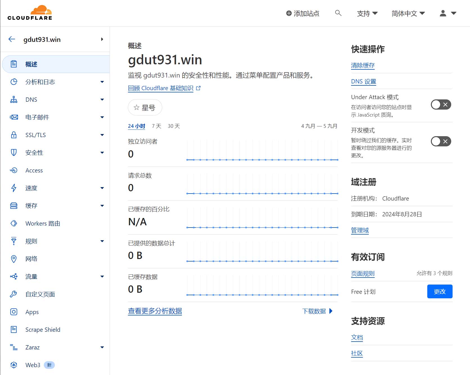
Task: Select the 24 小时 time range tab
Action: click(137, 126)
